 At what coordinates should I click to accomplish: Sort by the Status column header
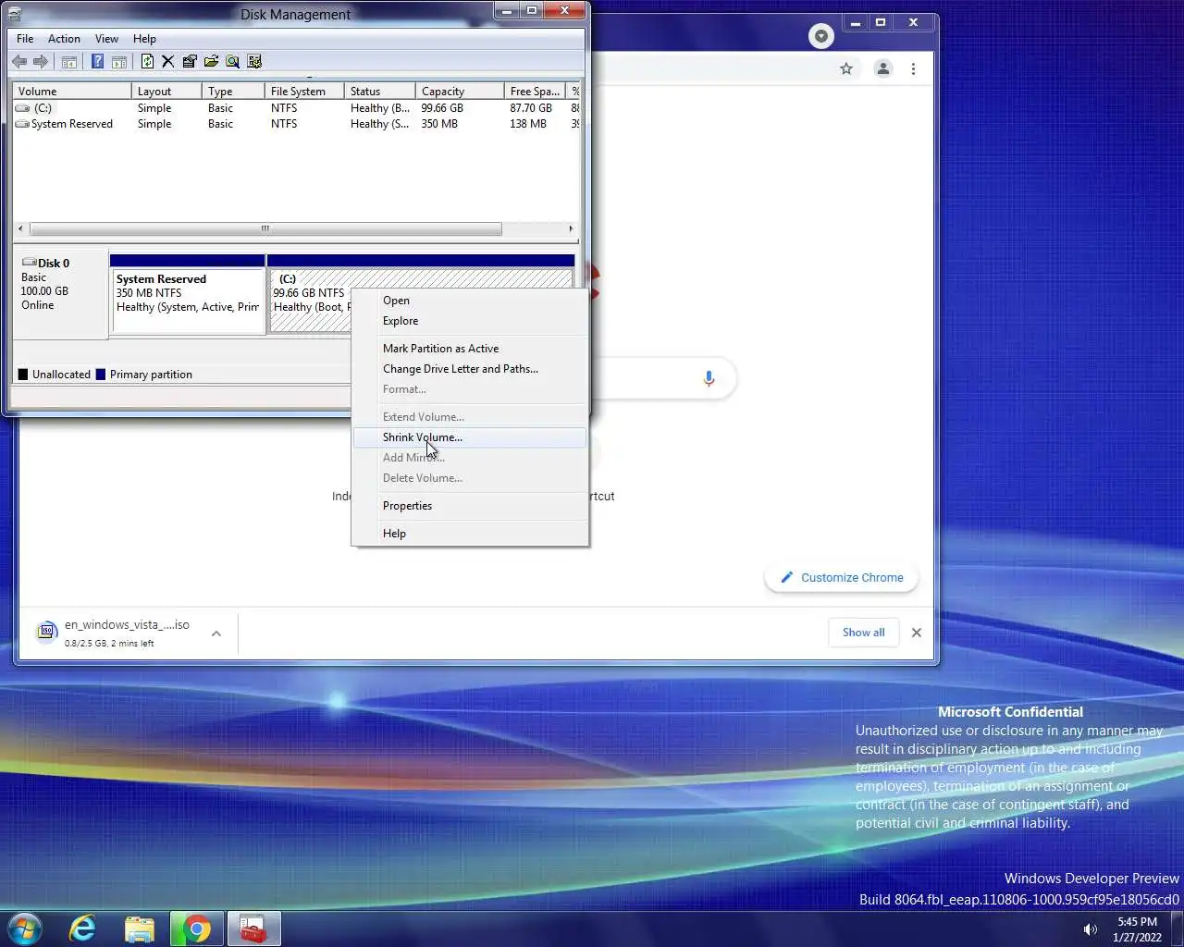379,92
